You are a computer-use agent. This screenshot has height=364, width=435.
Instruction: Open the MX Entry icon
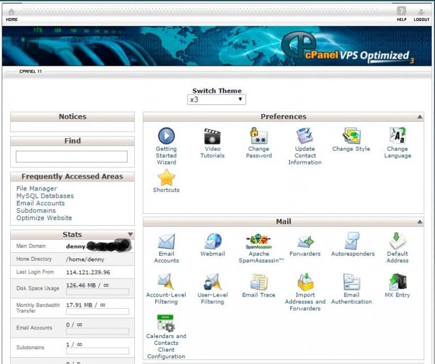click(x=398, y=282)
